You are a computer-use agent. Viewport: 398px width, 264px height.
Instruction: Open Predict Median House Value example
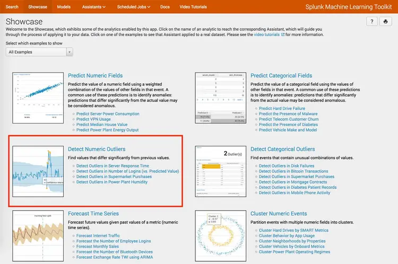tap(102, 125)
